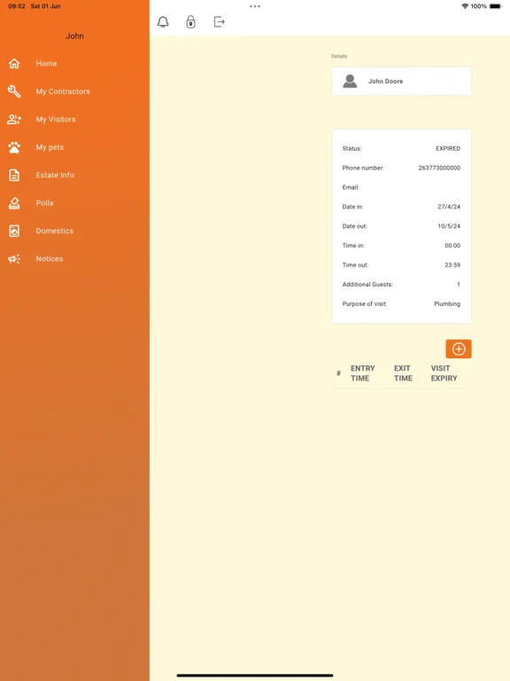Tap the battery status indicator
The height and width of the screenshot is (681, 510).
(x=495, y=6)
